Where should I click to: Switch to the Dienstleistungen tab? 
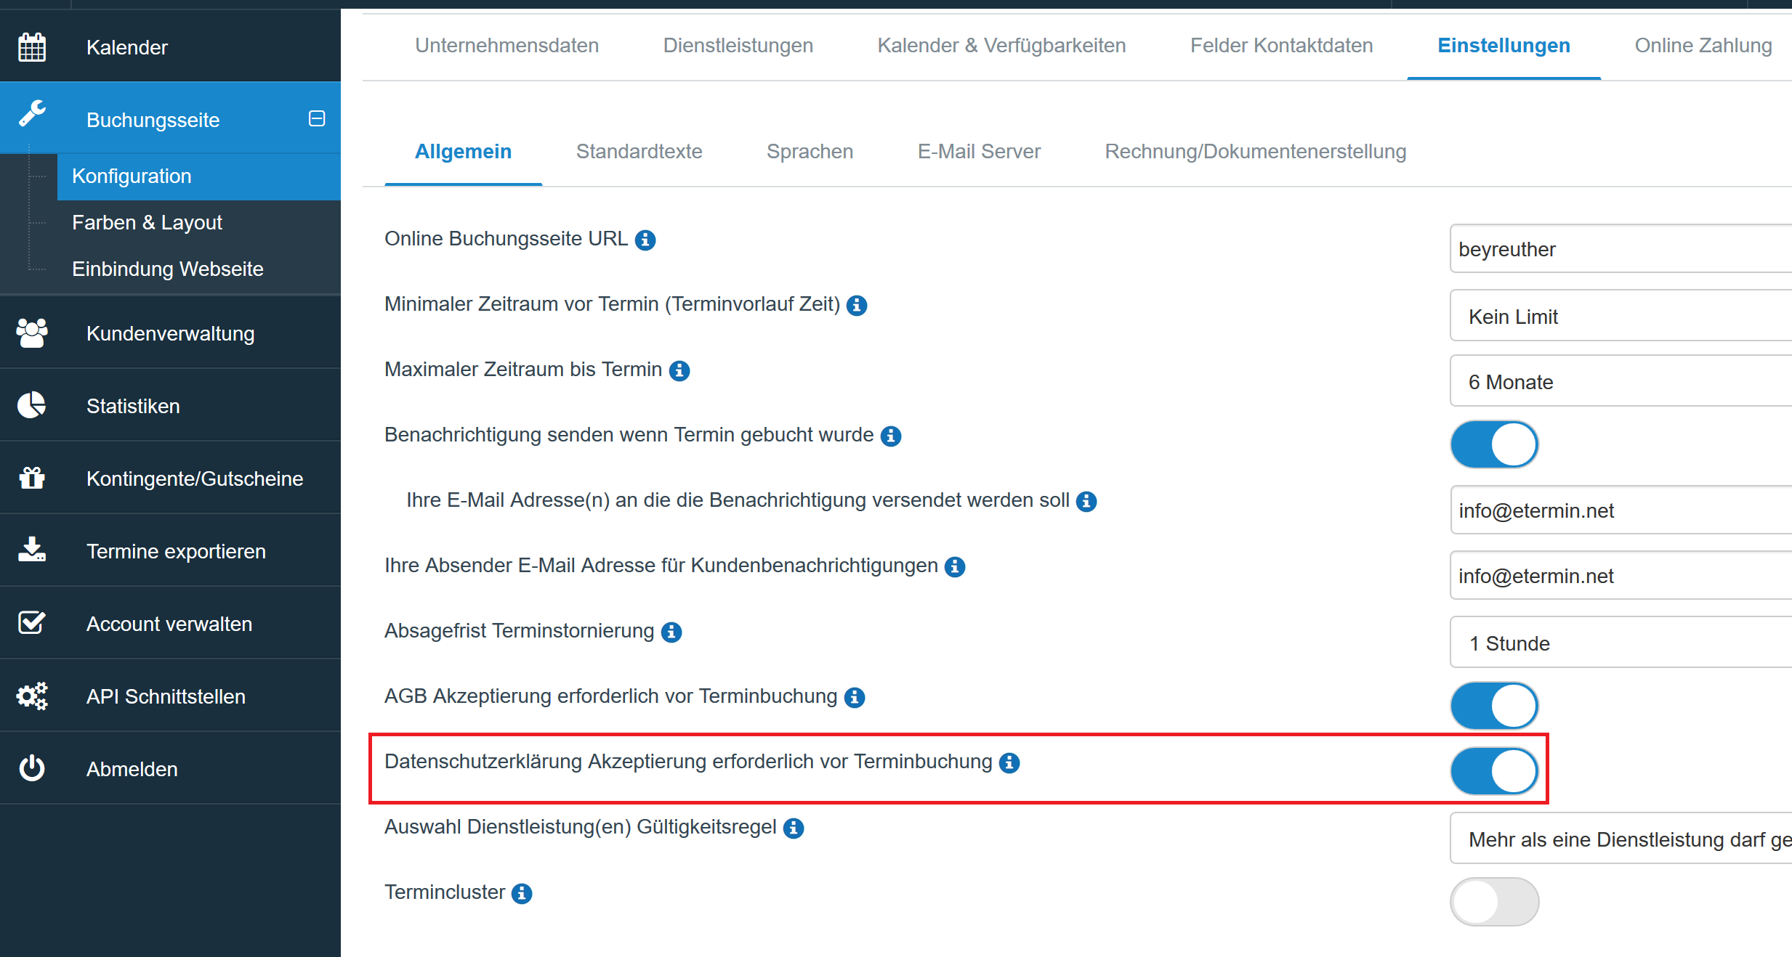tap(738, 45)
